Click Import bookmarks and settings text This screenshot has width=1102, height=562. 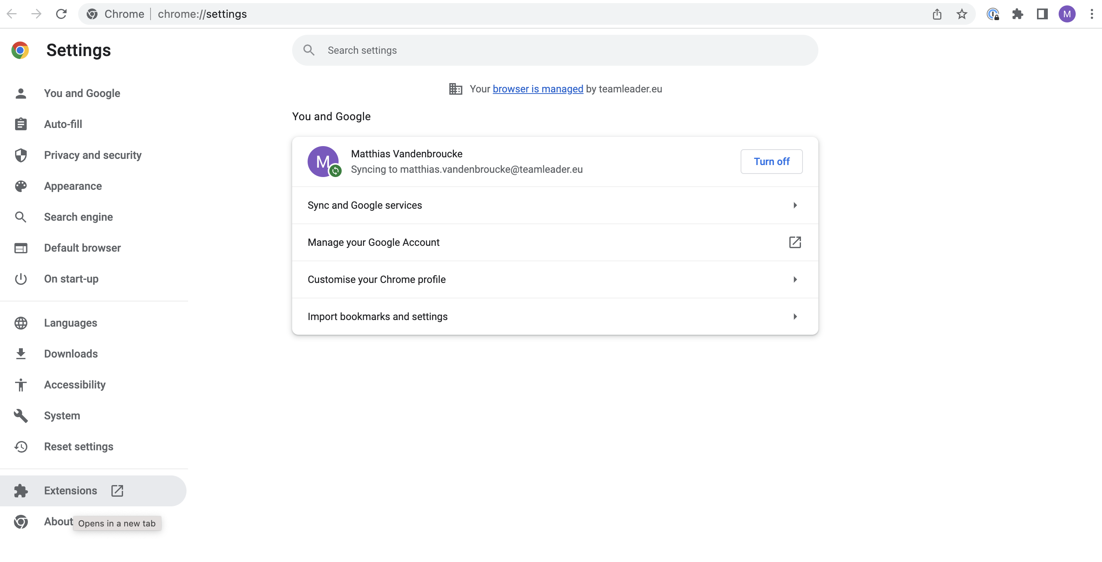coord(377,317)
